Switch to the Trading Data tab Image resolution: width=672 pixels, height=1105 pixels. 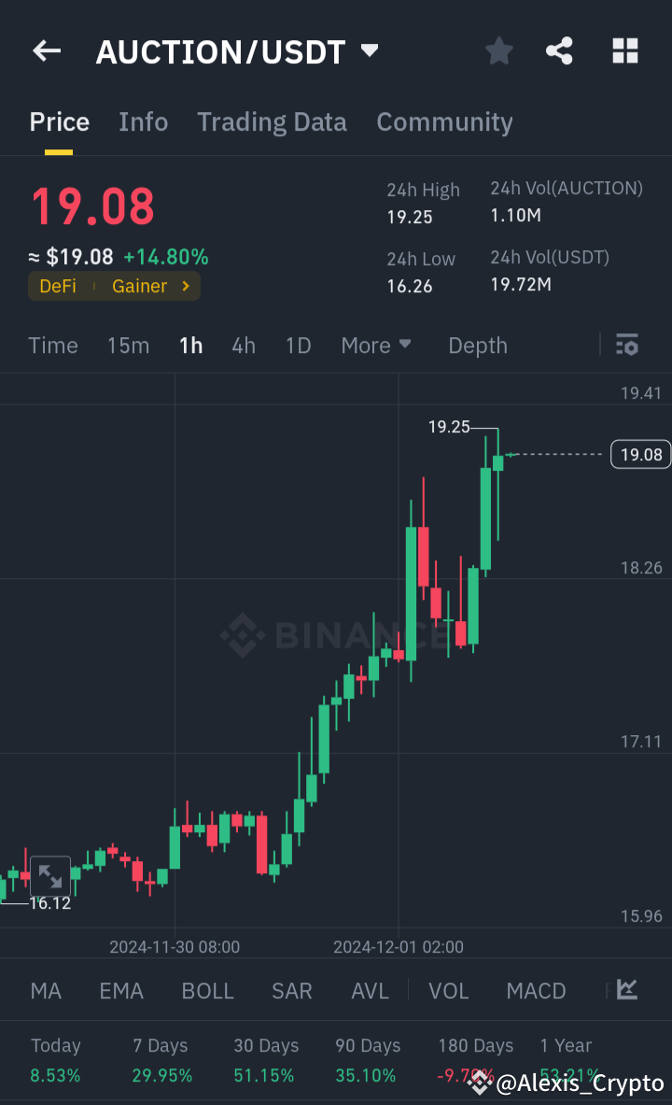(x=272, y=121)
